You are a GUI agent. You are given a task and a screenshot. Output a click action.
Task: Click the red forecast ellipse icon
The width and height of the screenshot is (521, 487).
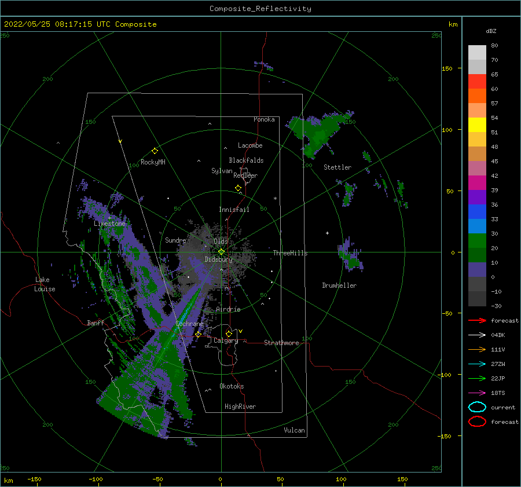coord(477,422)
